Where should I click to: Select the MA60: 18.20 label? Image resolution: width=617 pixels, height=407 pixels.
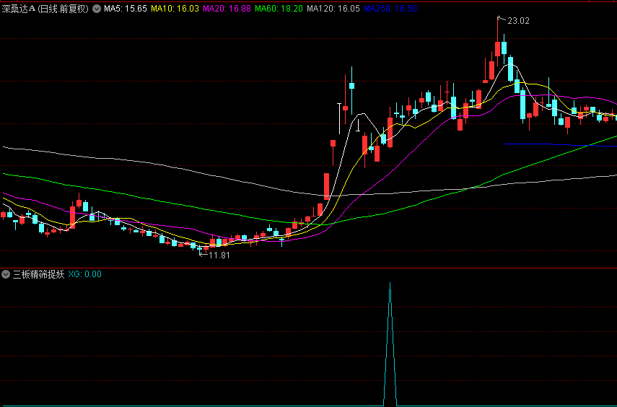point(279,9)
